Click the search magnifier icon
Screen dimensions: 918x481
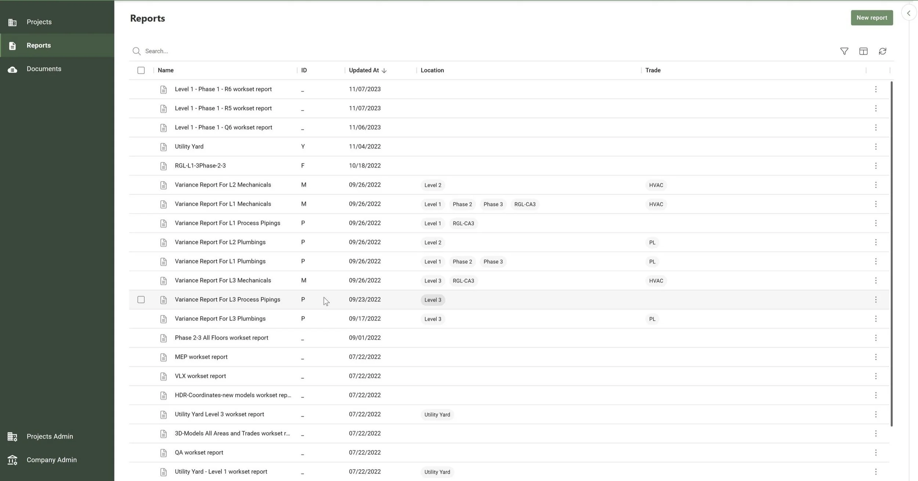(137, 51)
